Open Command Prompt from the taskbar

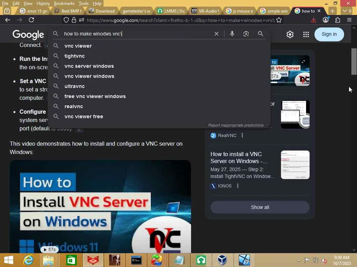coord(136,260)
